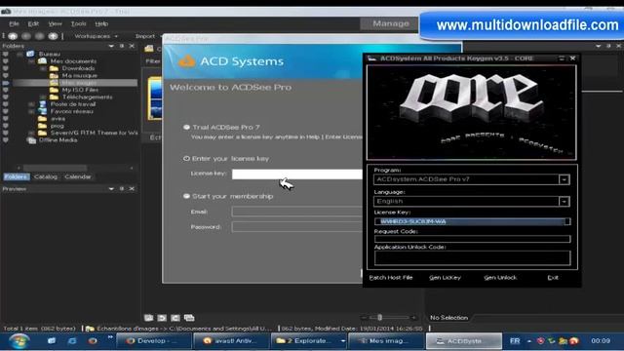This screenshot has width=624, height=351.
Task: Click the first view icon below file list
Action: 148,318
